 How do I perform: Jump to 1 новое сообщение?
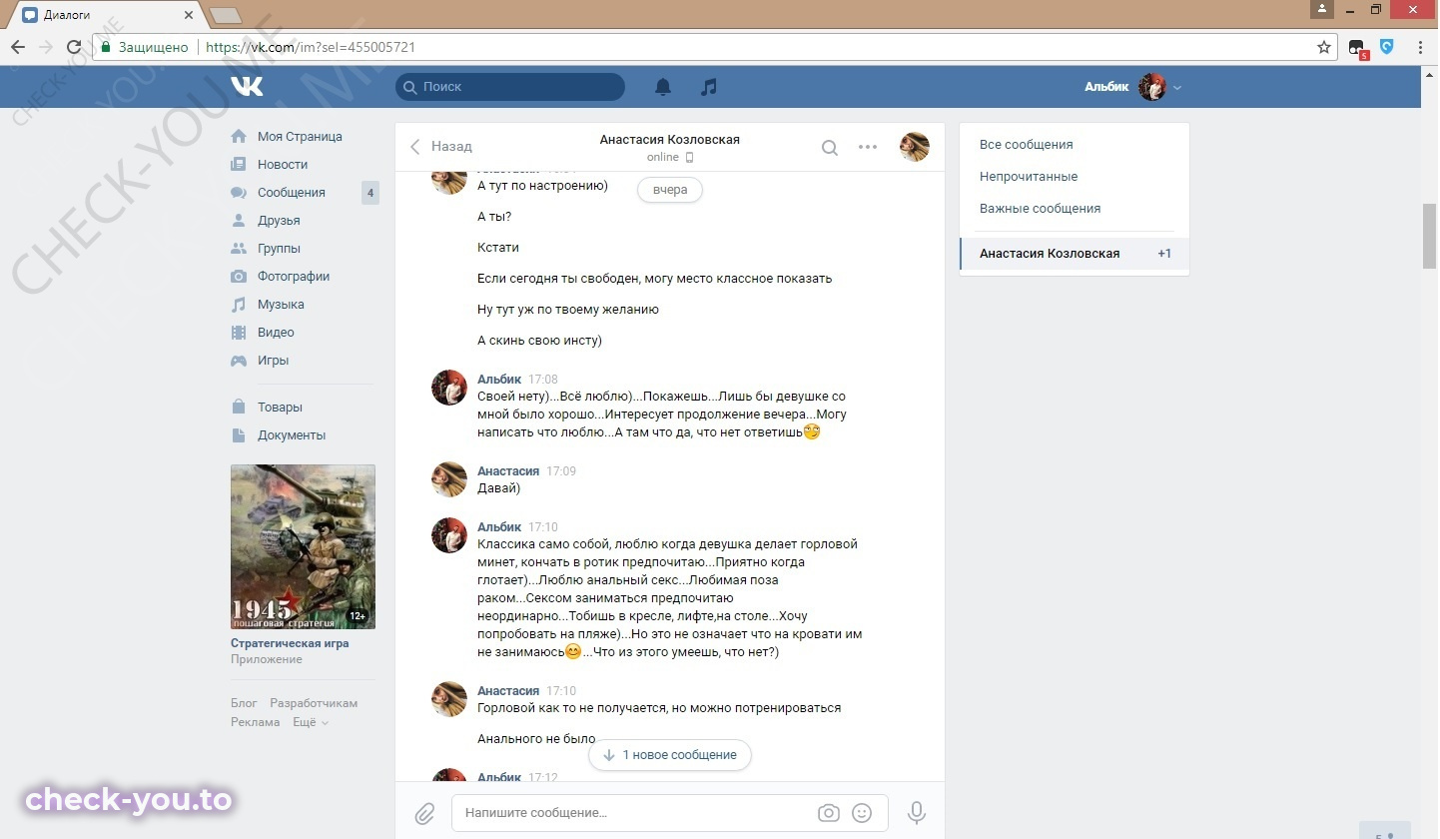click(x=670, y=755)
